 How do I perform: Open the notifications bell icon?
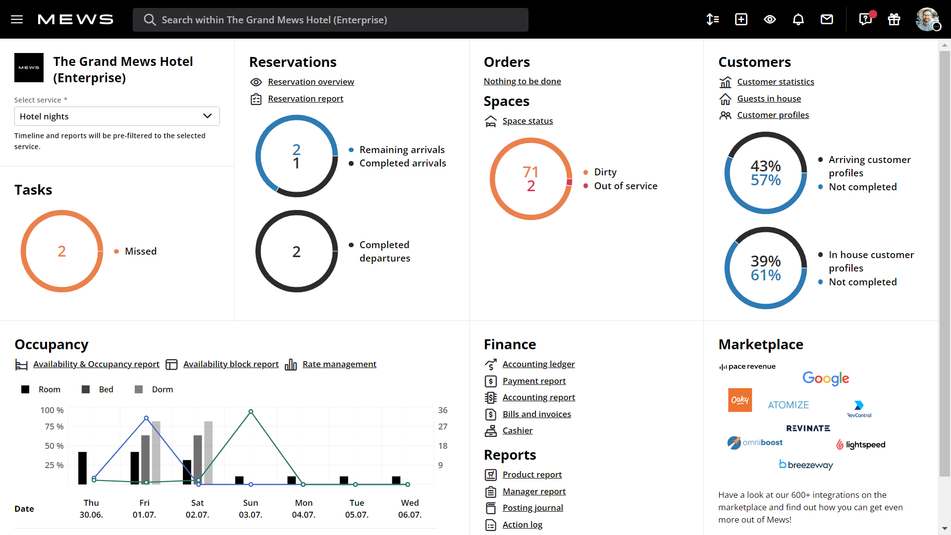pos(798,19)
